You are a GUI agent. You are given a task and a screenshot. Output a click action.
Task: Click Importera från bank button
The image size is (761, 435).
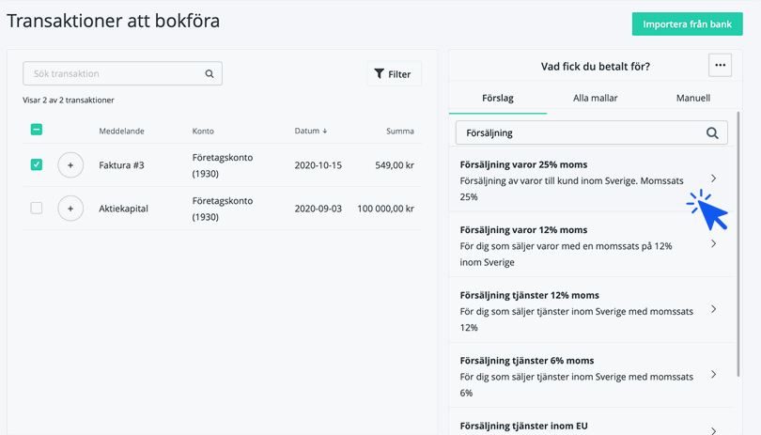click(687, 23)
